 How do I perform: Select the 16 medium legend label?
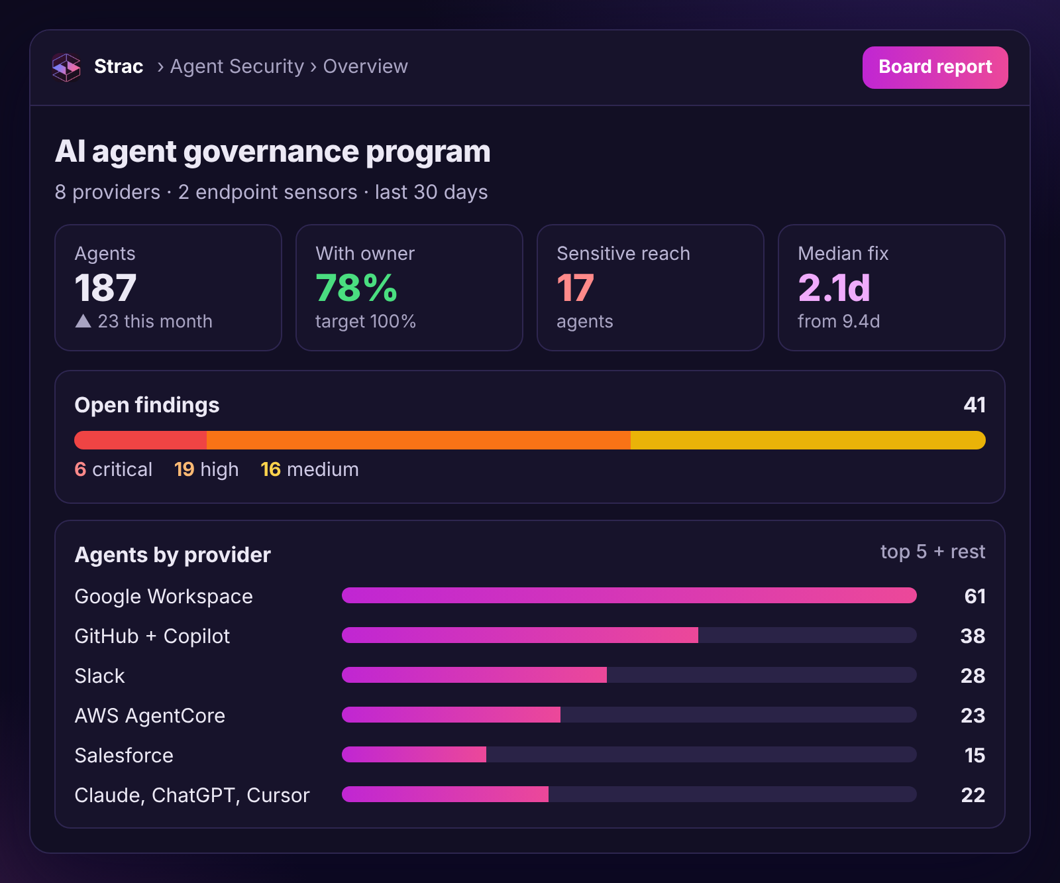pos(309,469)
